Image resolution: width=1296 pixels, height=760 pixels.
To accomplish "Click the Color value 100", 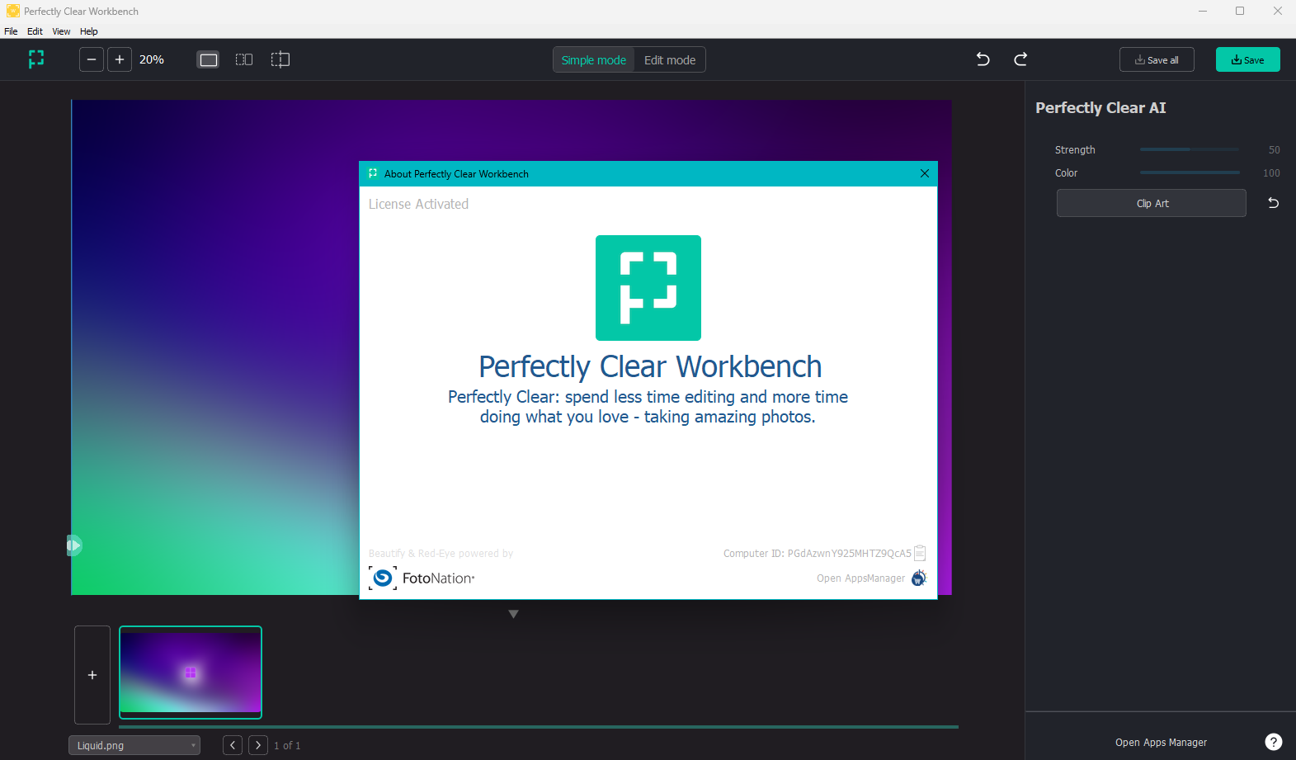I will (1271, 173).
